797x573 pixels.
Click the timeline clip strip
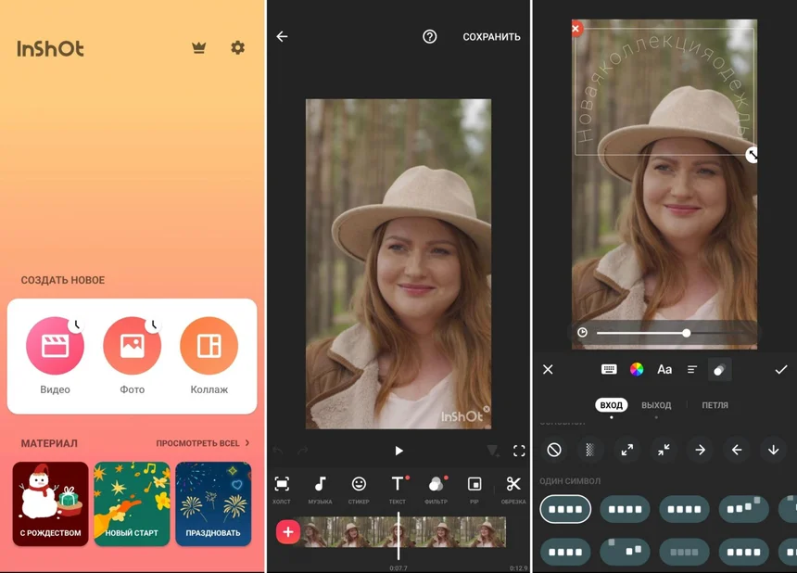tap(405, 532)
